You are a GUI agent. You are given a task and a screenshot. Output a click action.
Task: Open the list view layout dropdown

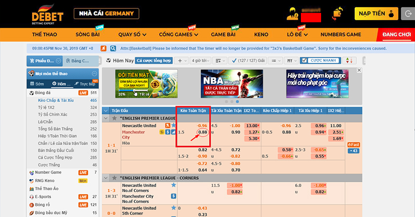(275, 61)
